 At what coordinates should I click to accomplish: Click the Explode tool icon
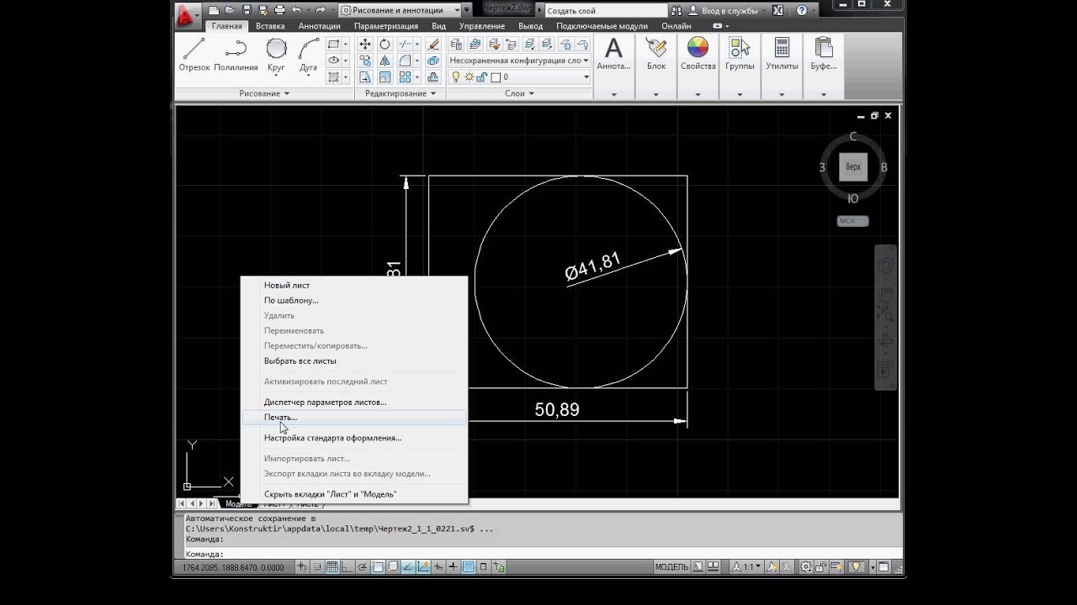[433, 60]
